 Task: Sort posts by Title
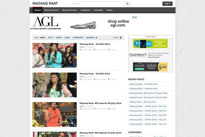point(50,38)
